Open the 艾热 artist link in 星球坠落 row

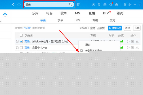[x=27, y=41]
